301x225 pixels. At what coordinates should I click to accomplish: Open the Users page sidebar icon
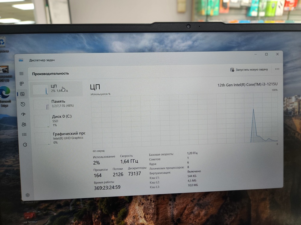pos(24,124)
